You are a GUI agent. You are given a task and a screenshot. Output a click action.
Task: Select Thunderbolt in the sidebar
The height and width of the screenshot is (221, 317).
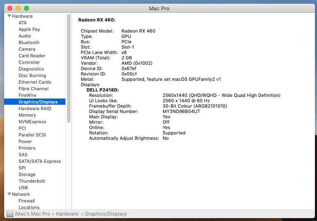coord(32,181)
